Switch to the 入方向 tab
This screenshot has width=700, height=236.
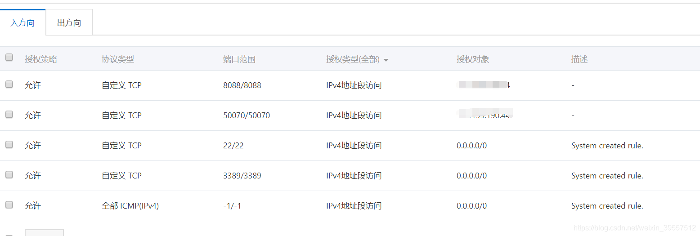[x=22, y=22]
